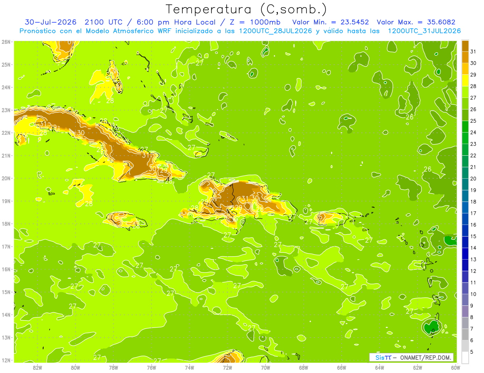Viewport: 484px width, 373px height.
Task: Click the "5" value on the color legend
Action: 472,352
